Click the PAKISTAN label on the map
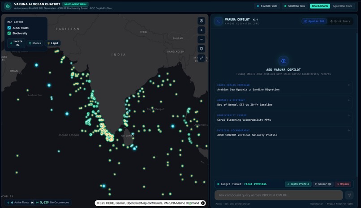361x208 pixels. (68, 29)
